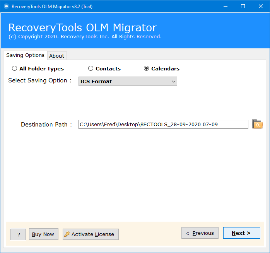Switch to the Saving Options tab
This screenshot has width=270, height=253.
pos(25,55)
